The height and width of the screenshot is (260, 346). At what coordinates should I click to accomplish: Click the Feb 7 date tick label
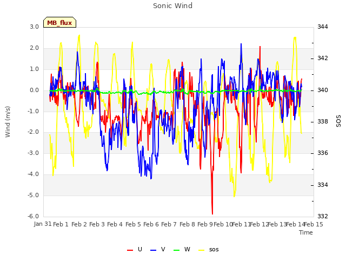pyautogui.click(x=169, y=224)
